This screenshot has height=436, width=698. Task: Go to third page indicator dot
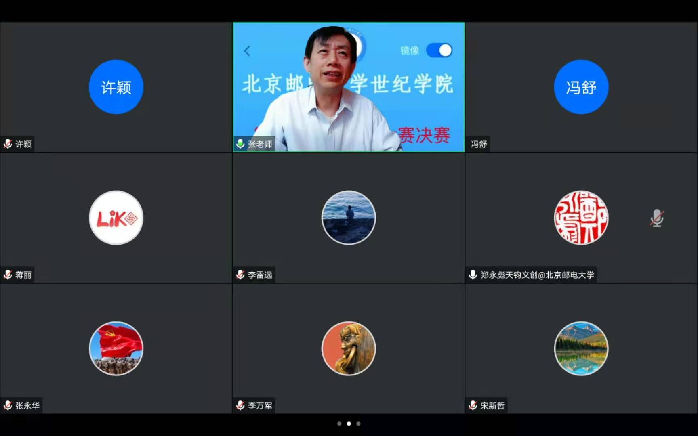coord(358,423)
